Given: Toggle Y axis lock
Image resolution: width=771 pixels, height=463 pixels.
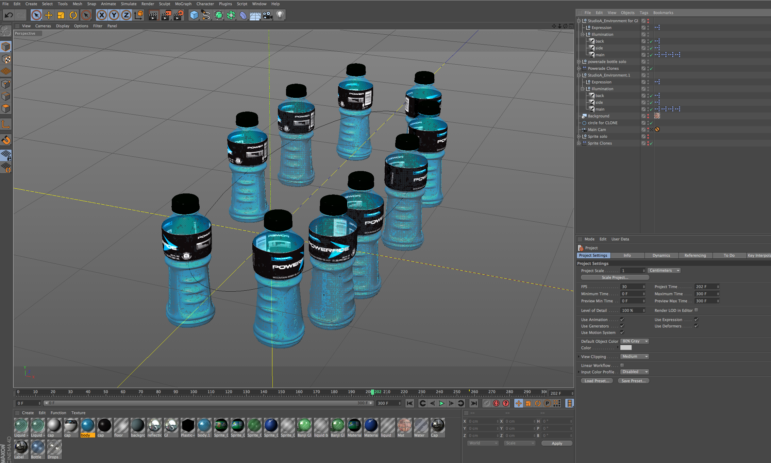Looking at the screenshot, I should click(x=114, y=15).
